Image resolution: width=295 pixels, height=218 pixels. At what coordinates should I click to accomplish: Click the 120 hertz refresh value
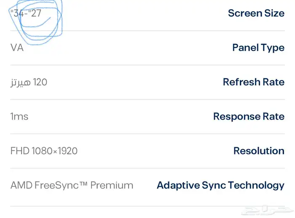tap(29, 82)
